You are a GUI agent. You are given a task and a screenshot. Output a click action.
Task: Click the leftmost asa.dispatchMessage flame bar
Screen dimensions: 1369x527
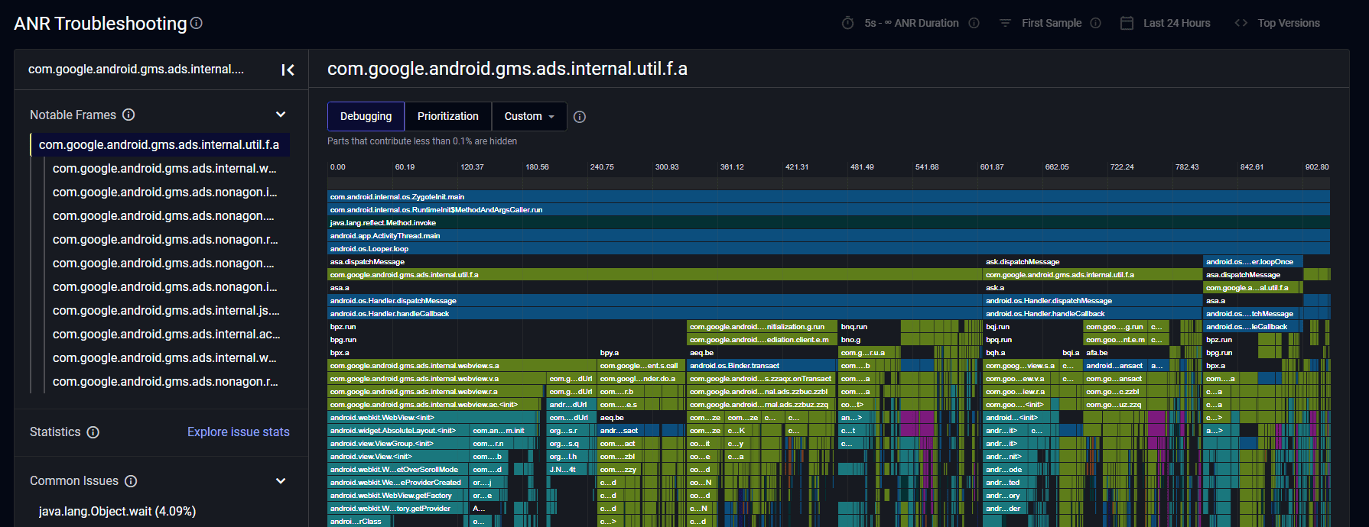[655, 262]
